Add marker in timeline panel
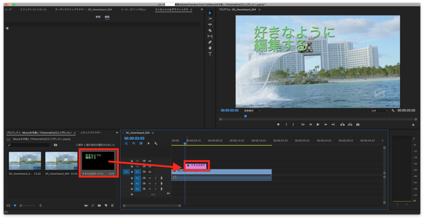Viewport: 424px width, 219px height. point(148,143)
